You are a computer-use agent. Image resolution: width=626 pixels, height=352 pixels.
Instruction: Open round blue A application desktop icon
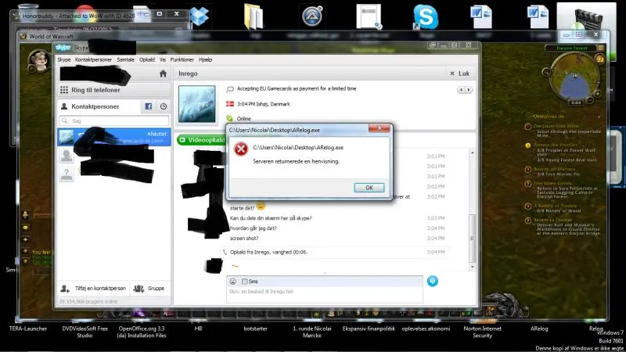pos(312,16)
